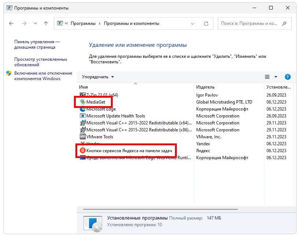Sort by the Установлено date column header
Viewport: 298px width, 236px height.
(x=279, y=87)
